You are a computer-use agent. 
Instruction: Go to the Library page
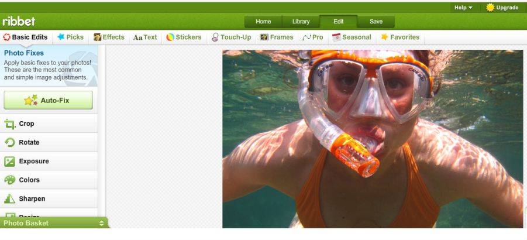301,22
